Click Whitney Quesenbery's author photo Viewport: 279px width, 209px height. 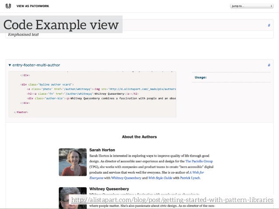(x=73, y=198)
